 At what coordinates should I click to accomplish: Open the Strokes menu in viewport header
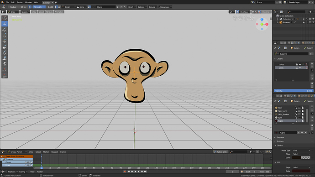pyautogui.click(x=49, y=12)
